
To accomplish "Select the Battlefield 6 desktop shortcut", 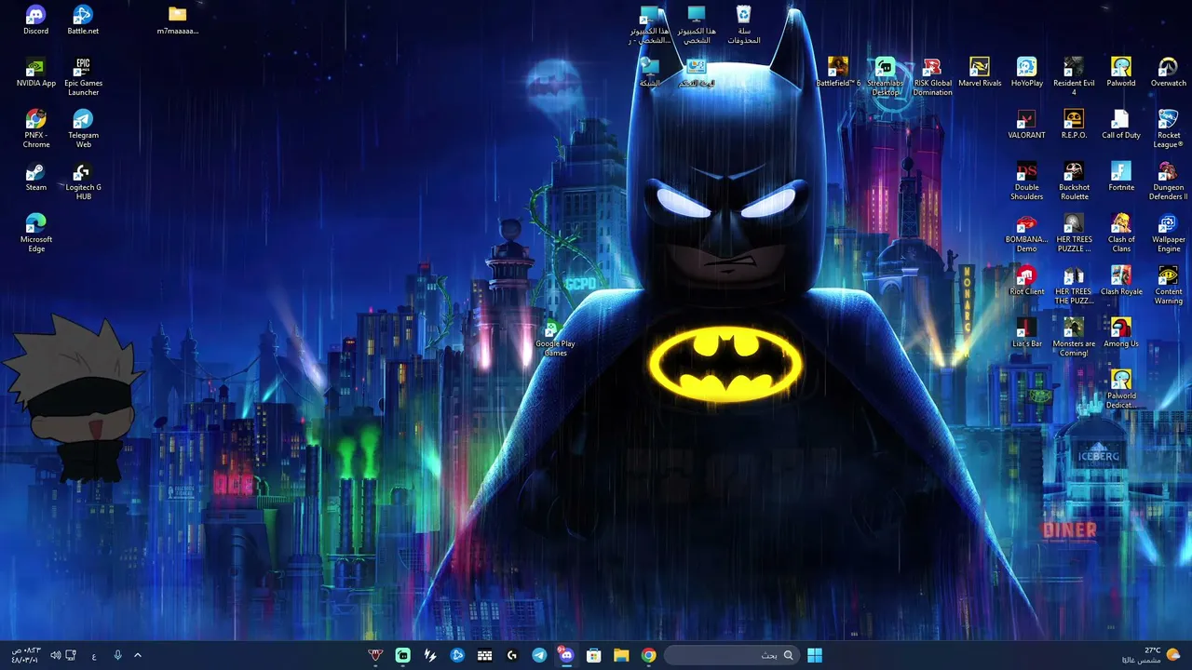I will tap(838, 72).
